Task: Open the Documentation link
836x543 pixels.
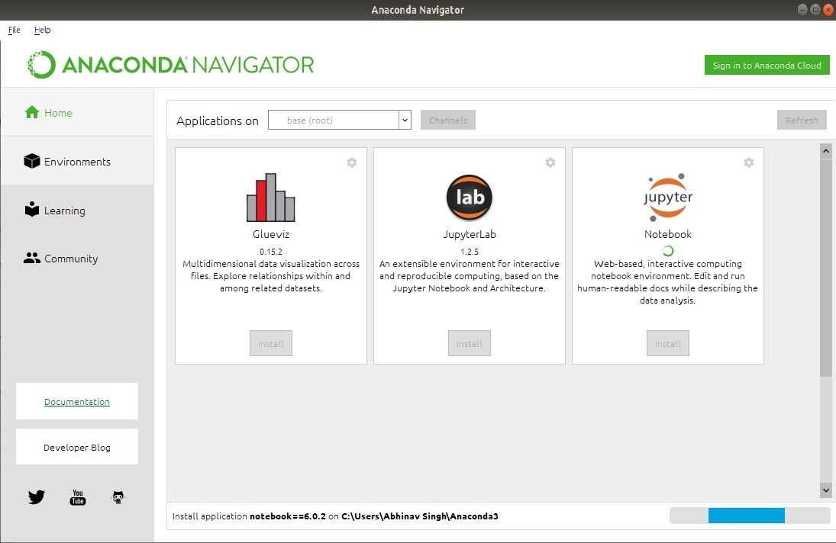Action: pos(77,402)
